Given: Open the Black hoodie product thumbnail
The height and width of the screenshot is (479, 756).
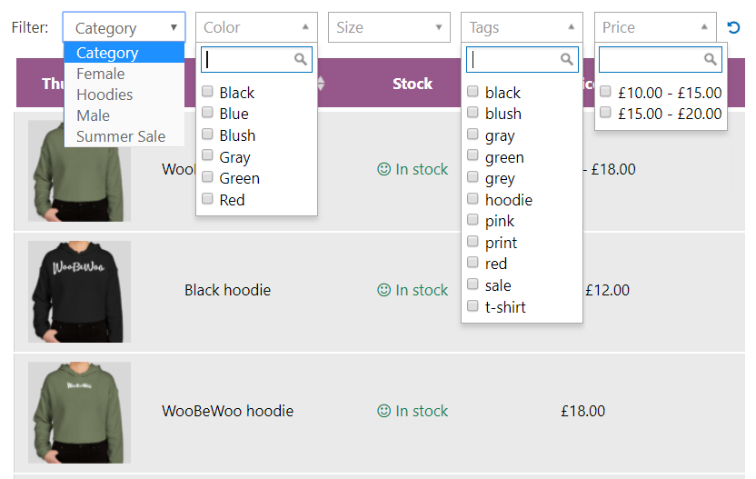Looking at the screenshot, I should [x=80, y=292].
